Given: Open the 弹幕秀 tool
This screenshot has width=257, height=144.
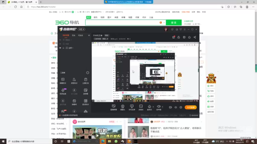Looking at the screenshot, I should point(74,102).
